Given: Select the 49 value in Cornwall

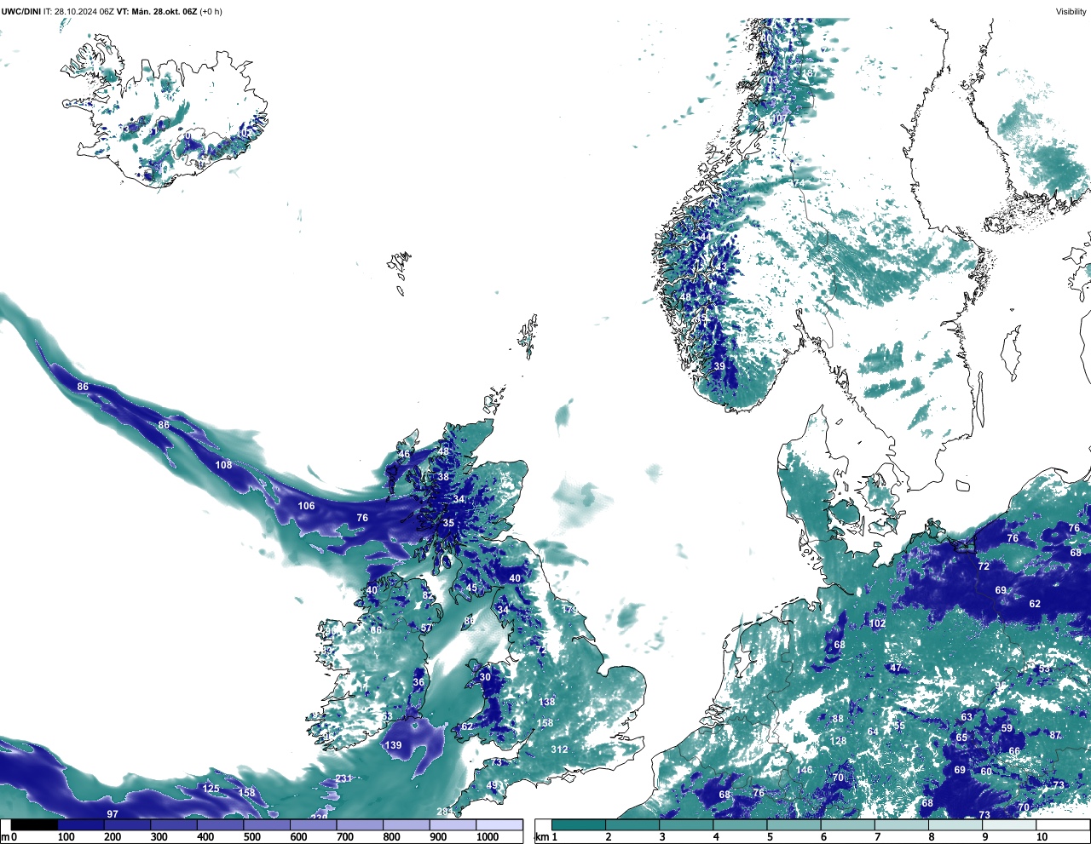Looking at the screenshot, I should (492, 785).
